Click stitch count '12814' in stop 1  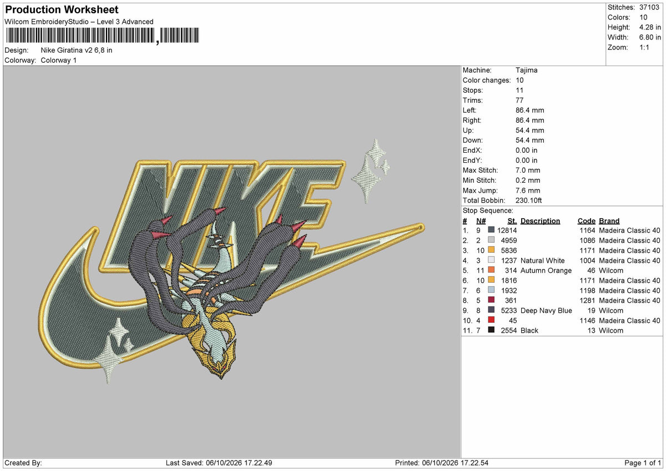[507, 231]
